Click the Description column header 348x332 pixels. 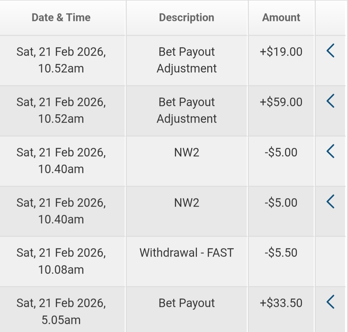[186, 18]
